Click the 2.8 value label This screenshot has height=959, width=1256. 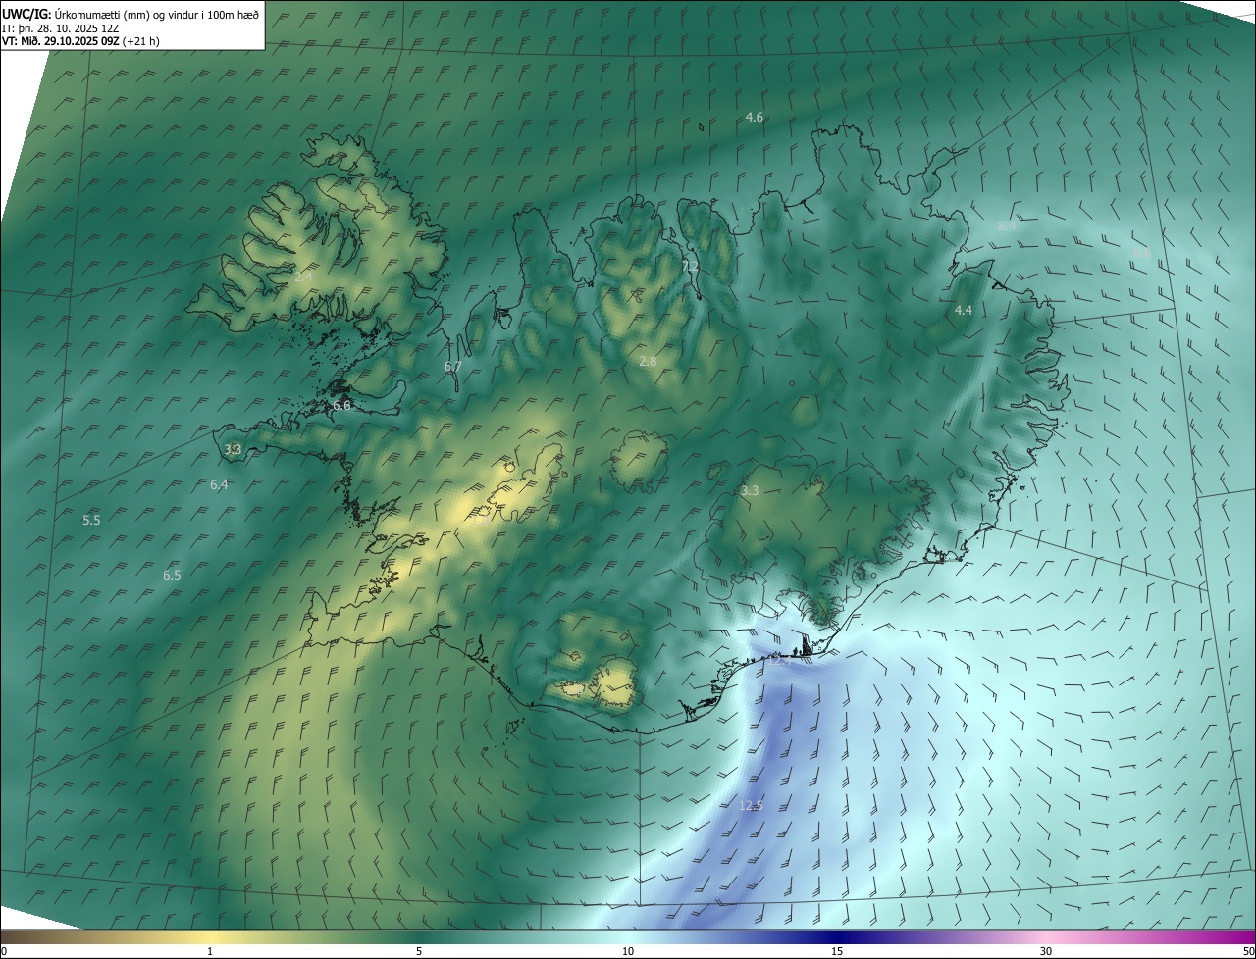coord(647,361)
